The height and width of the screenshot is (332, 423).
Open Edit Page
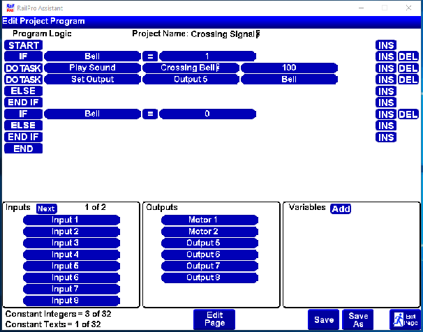tap(214, 319)
